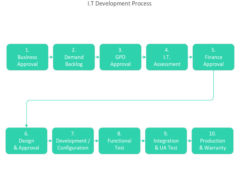Click the Finance Approval step box
Viewport: 239px width, 180px height.
click(213, 57)
